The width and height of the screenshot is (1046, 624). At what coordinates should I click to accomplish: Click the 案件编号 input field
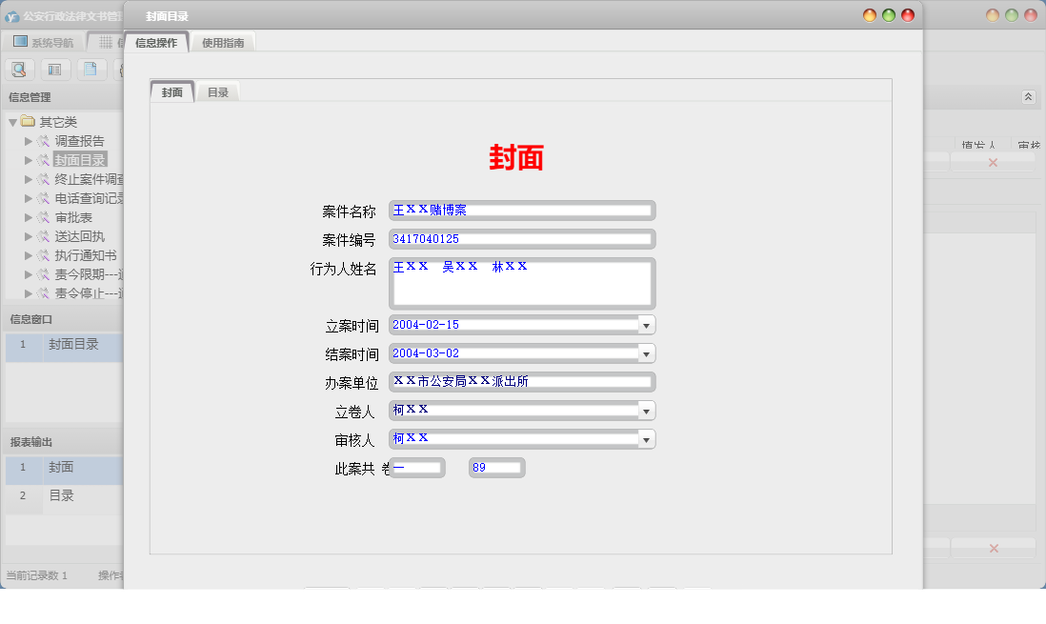click(x=521, y=238)
